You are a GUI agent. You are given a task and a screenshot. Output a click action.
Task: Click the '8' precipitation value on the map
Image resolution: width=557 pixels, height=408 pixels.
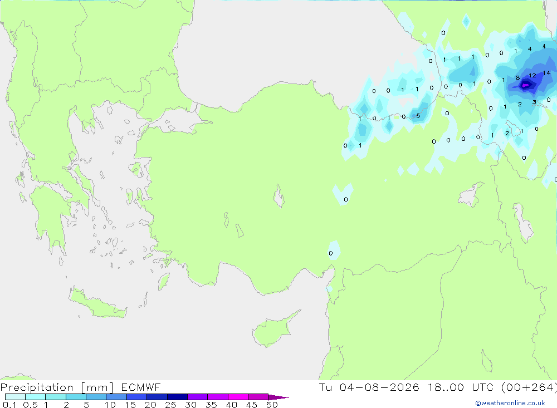(518, 78)
